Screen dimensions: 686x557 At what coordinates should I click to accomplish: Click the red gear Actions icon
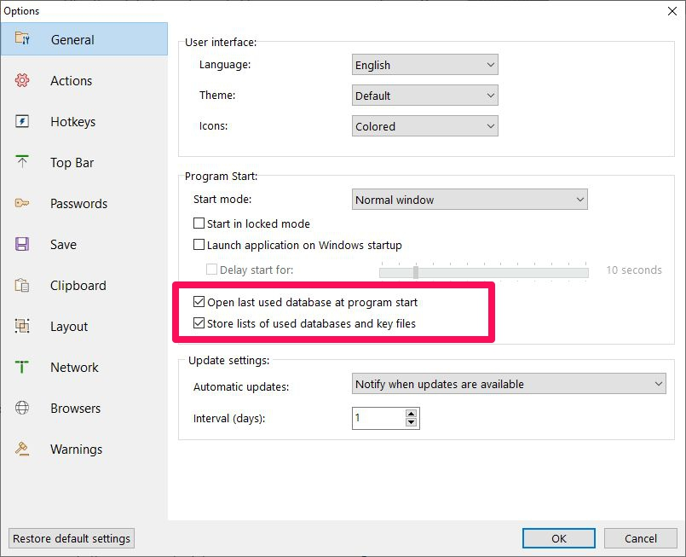[x=22, y=80]
